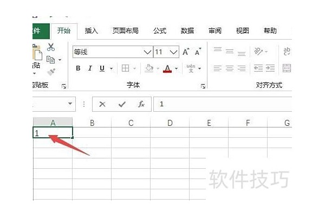Select column E header
325x217 pixels.
coord(209,122)
